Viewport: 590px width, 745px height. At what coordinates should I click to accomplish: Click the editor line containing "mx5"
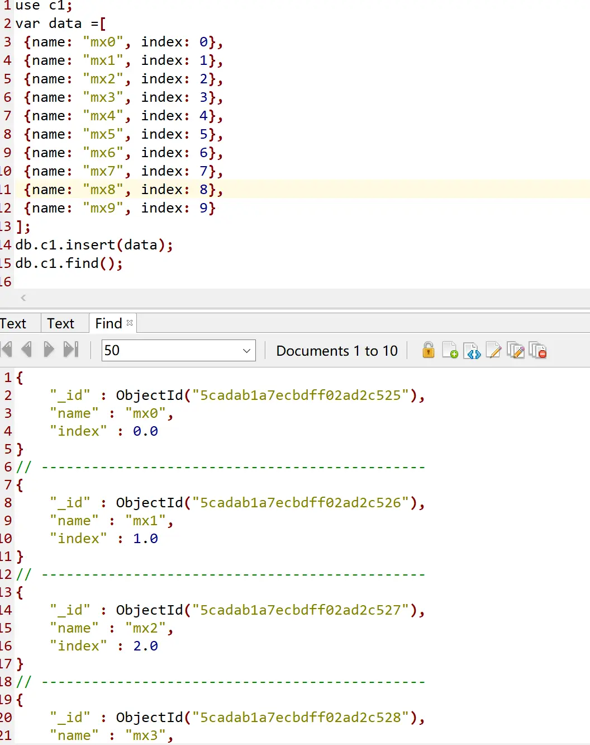[123, 134]
